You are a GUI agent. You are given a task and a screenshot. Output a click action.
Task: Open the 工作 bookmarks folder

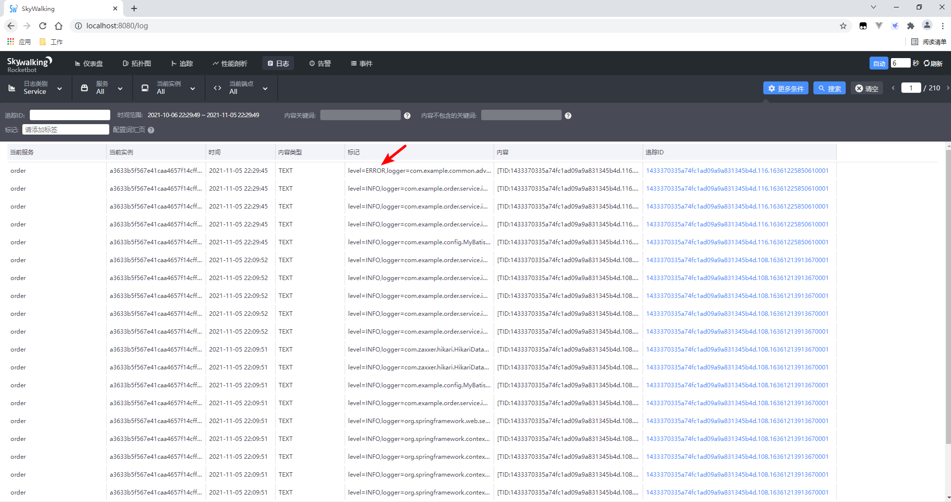tap(51, 42)
